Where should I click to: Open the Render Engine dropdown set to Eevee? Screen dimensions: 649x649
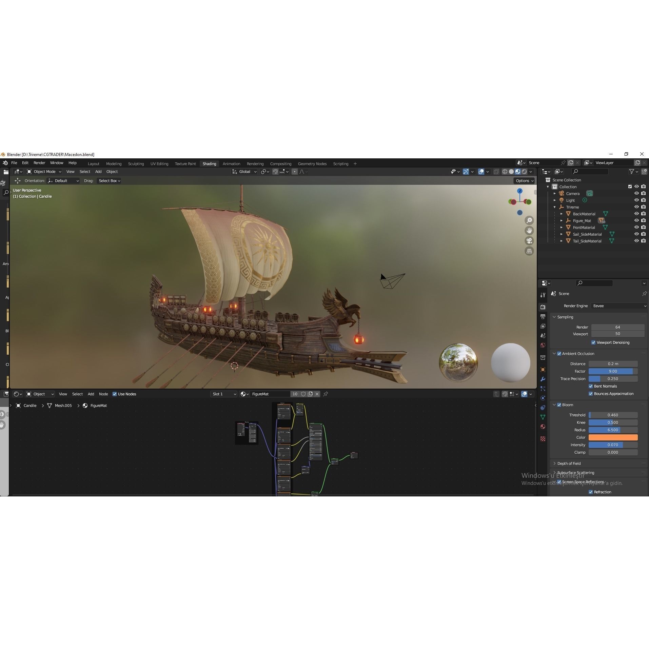click(618, 306)
